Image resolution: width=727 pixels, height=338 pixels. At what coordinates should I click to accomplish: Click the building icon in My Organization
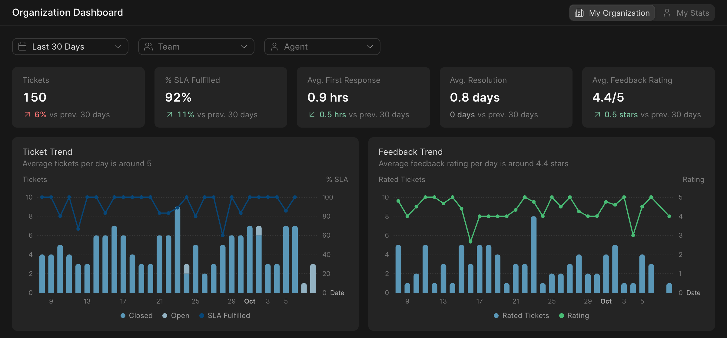579,13
